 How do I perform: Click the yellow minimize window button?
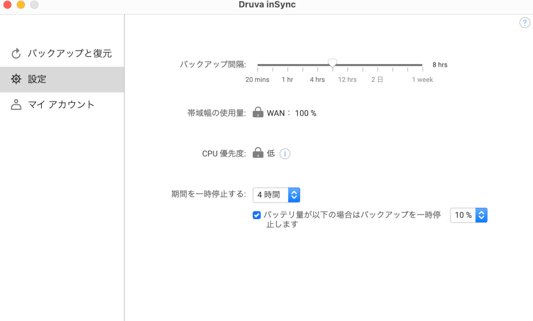(20, 5)
